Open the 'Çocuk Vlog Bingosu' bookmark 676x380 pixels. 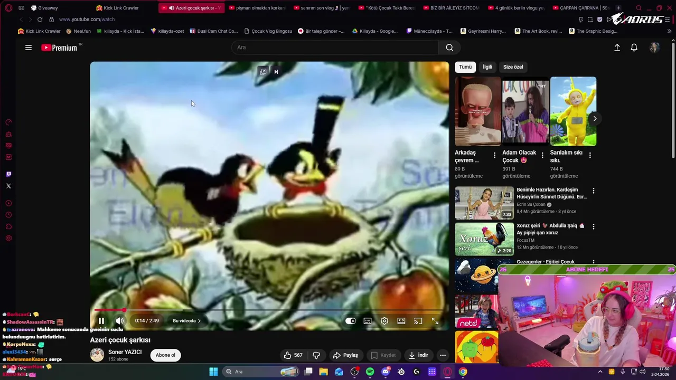pyautogui.click(x=268, y=31)
